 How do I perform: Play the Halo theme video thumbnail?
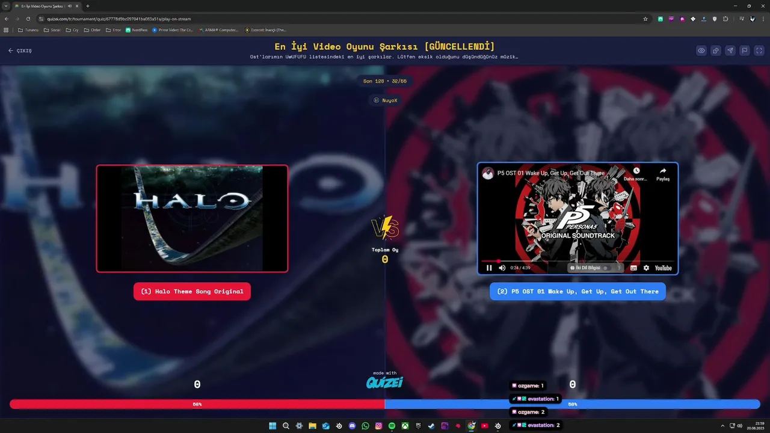click(192, 219)
